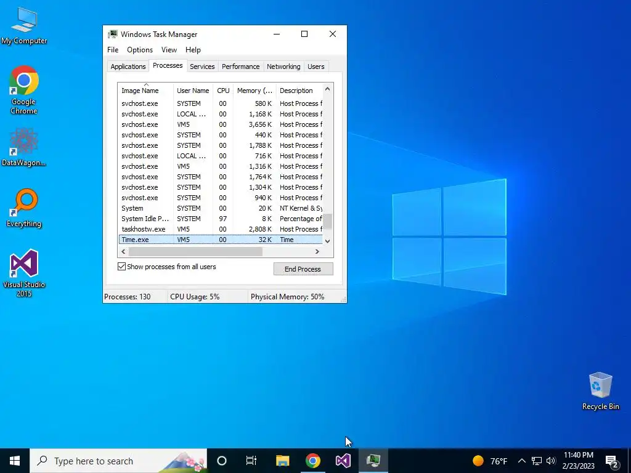This screenshot has width=631, height=473.
Task: Uncheck Show processes from all users
Action: 121,267
